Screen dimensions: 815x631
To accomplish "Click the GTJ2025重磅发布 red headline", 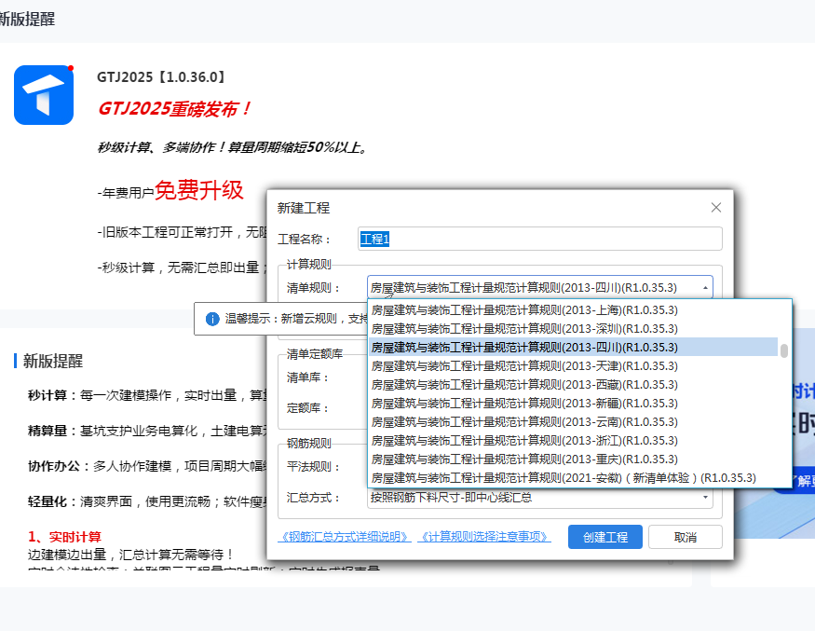I will tap(174, 109).
